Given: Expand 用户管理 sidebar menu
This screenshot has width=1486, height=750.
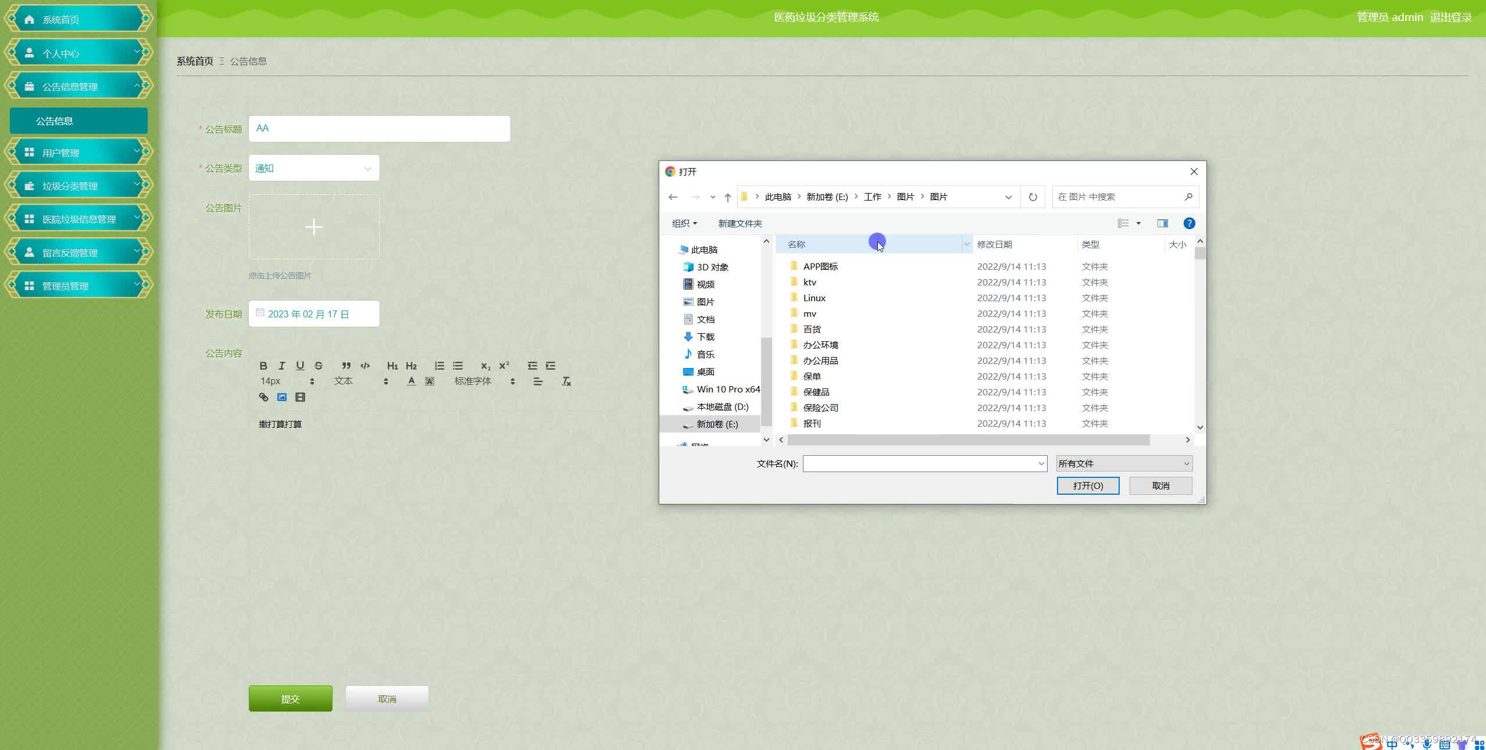Looking at the screenshot, I should pyautogui.click(x=78, y=152).
